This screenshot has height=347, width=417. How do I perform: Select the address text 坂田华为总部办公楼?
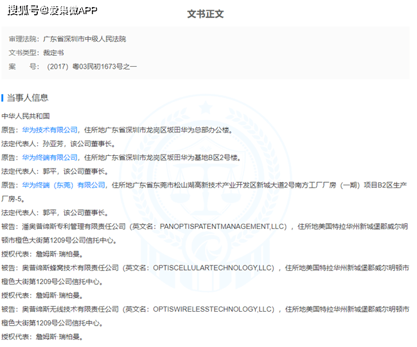point(198,130)
